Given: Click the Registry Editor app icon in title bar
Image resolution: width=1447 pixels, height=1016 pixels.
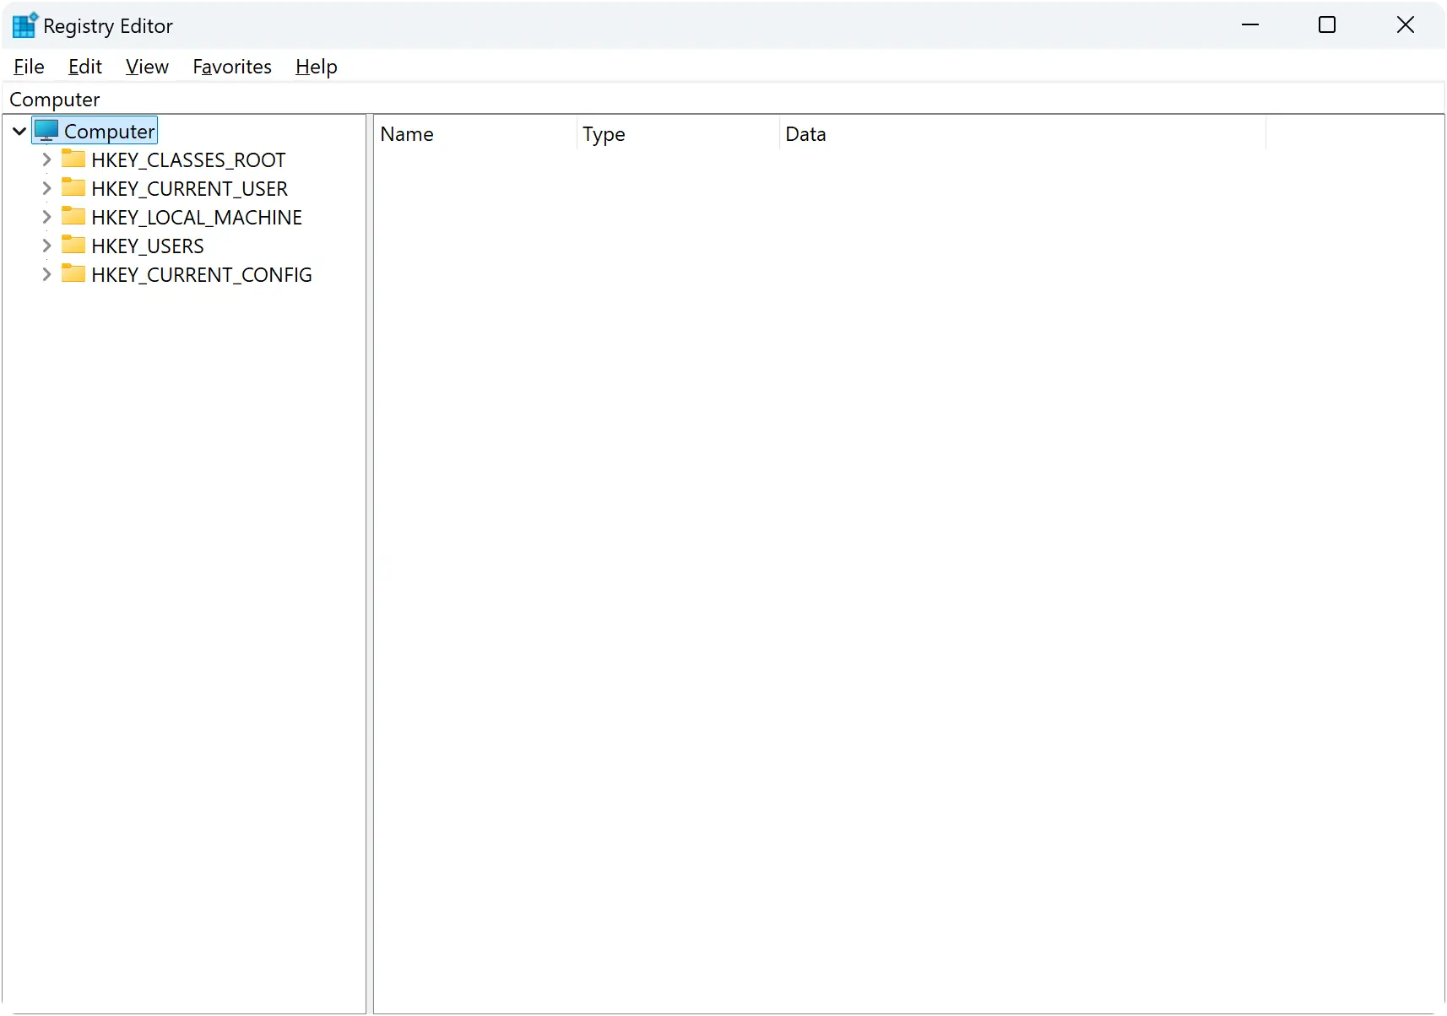Looking at the screenshot, I should point(24,25).
